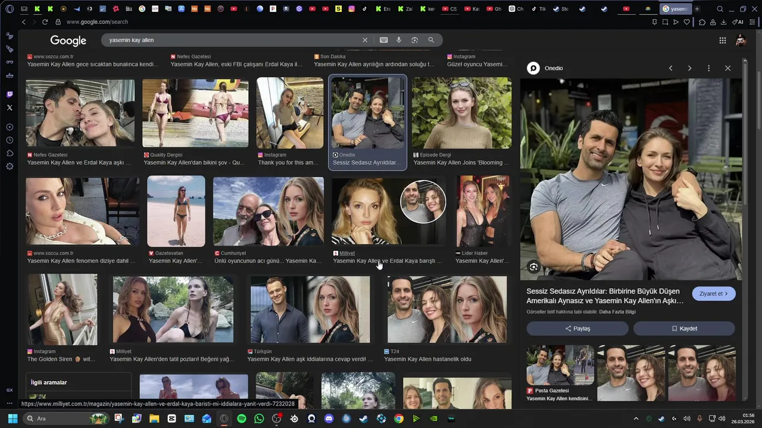Open History clock icon in Opera sidebar

tap(10, 140)
